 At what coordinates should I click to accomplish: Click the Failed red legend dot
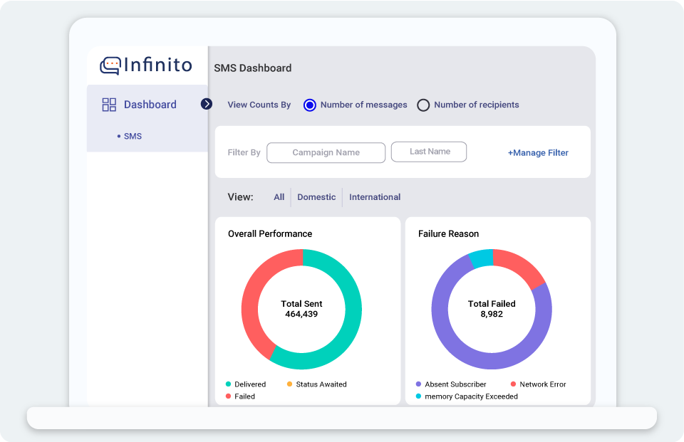[x=229, y=396]
